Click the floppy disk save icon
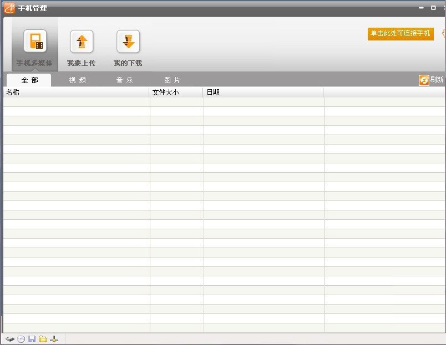This screenshot has height=345, width=446. 32,339
